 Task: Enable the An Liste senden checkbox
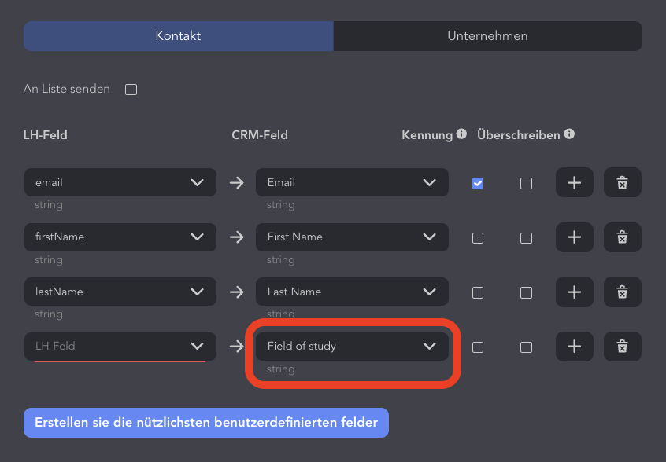coord(131,90)
